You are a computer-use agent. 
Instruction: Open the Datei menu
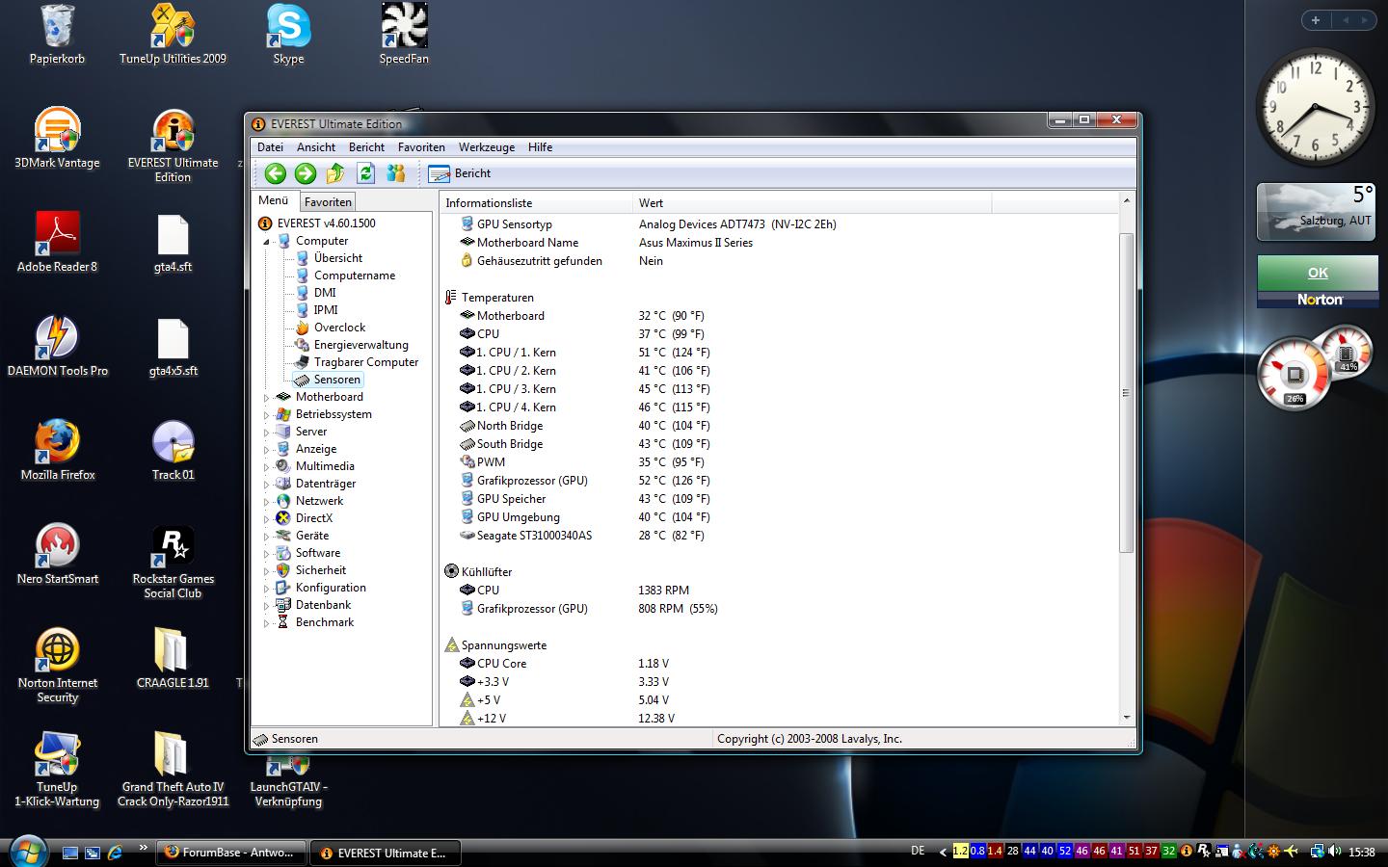(x=270, y=147)
